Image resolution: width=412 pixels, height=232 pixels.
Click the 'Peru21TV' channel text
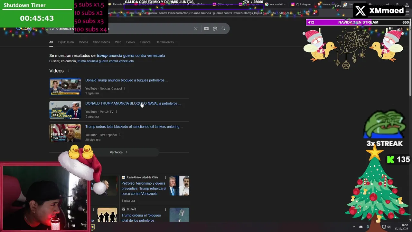pyautogui.click(x=107, y=112)
